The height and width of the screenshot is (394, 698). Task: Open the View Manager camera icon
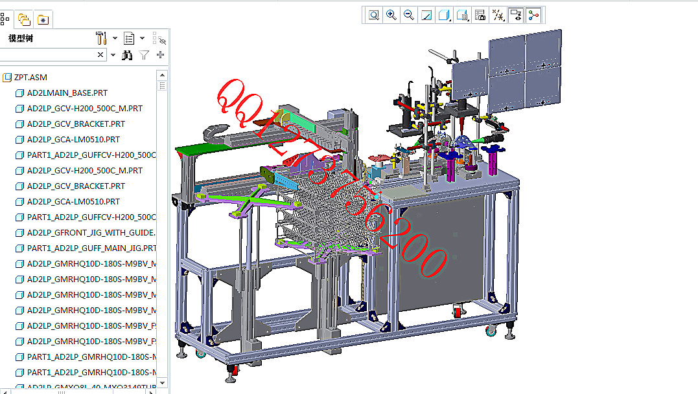pos(480,15)
